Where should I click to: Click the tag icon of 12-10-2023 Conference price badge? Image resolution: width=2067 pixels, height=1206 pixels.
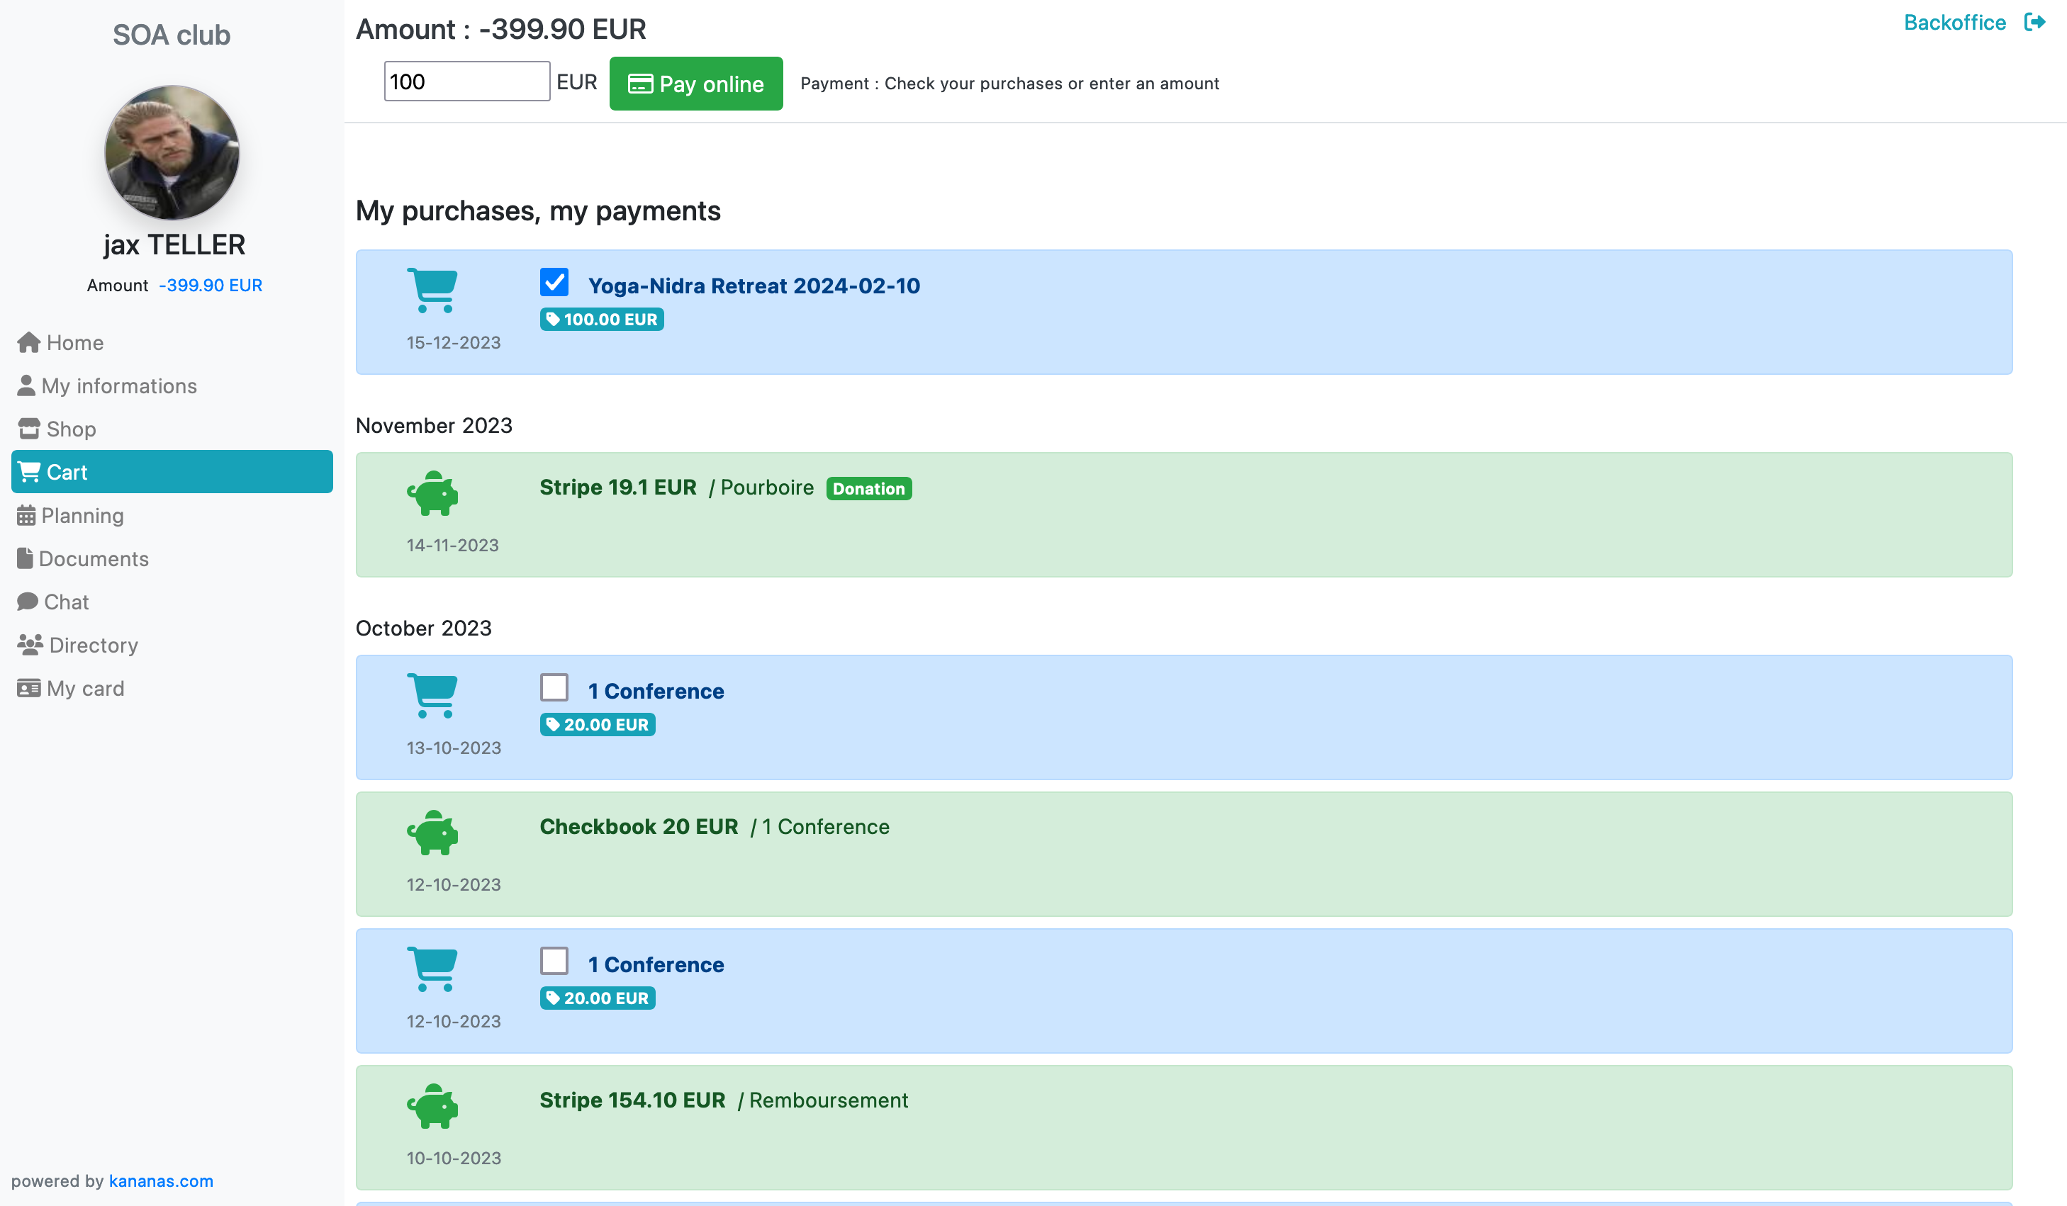553,998
